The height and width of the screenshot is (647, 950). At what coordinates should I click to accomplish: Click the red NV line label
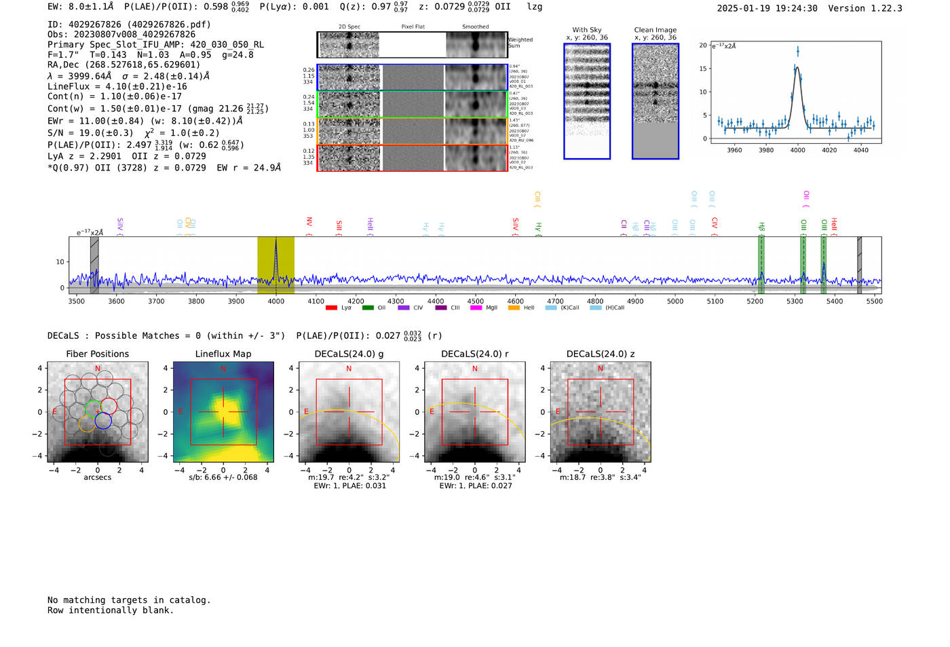coord(309,227)
